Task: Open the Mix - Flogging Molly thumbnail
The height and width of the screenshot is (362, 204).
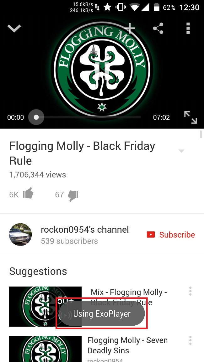Action: [45, 307]
